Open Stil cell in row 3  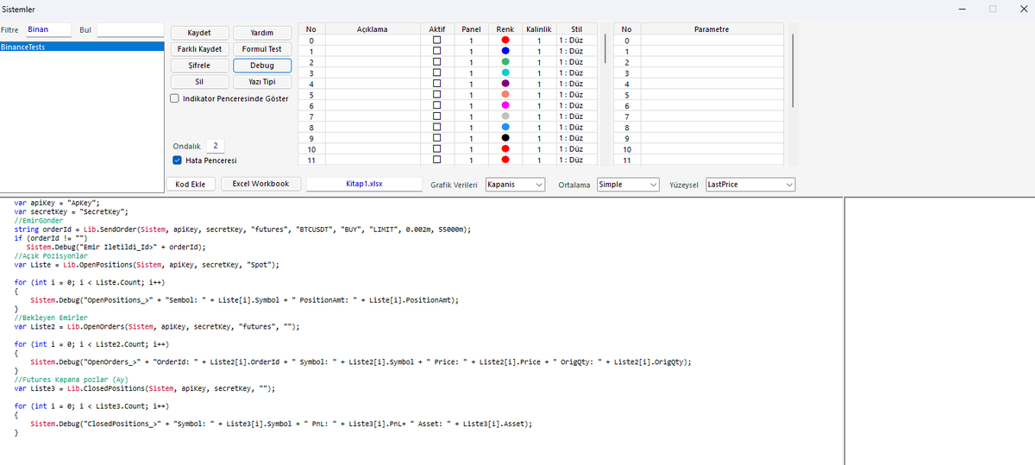click(577, 73)
